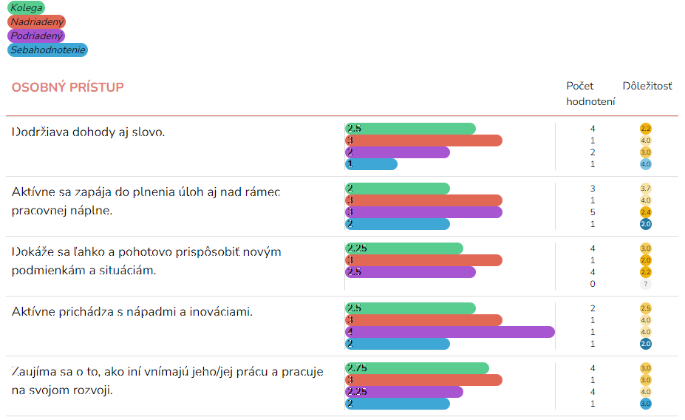Click the 2.4 importance badge for Aktívne sa zapája
This screenshot has width=685, height=420.
point(646,212)
